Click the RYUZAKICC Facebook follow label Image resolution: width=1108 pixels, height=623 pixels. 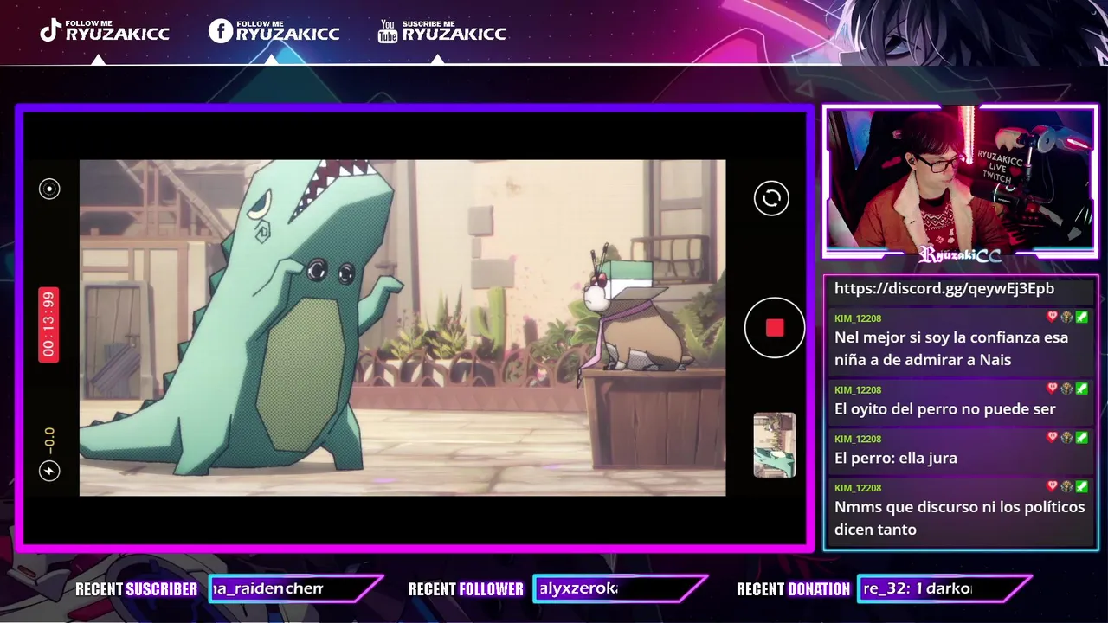[287, 33]
